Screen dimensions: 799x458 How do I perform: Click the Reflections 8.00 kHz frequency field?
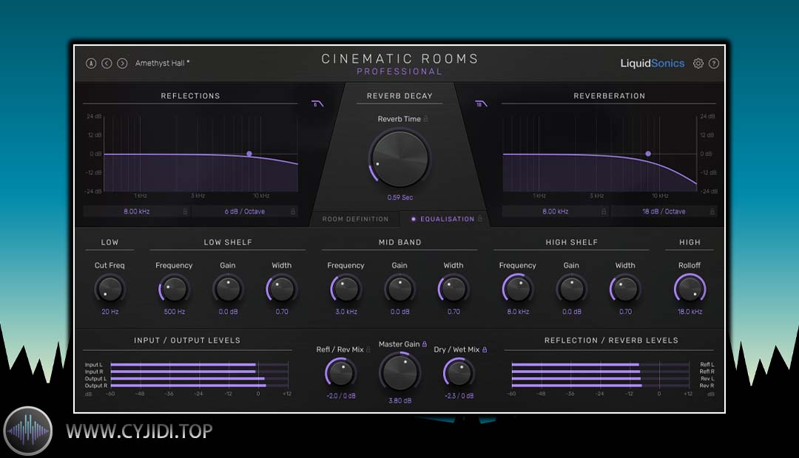pyautogui.click(x=136, y=211)
